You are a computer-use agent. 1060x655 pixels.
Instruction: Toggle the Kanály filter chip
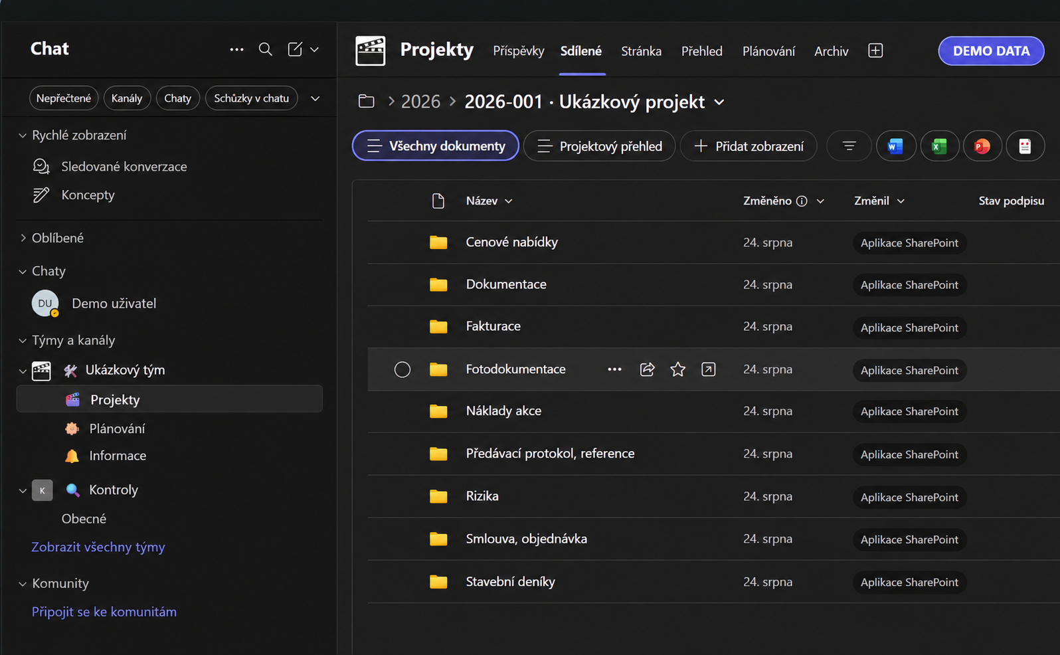(x=127, y=98)
